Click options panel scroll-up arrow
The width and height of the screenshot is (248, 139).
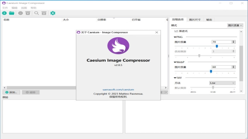pyautogui.click(x=241, y=32)
